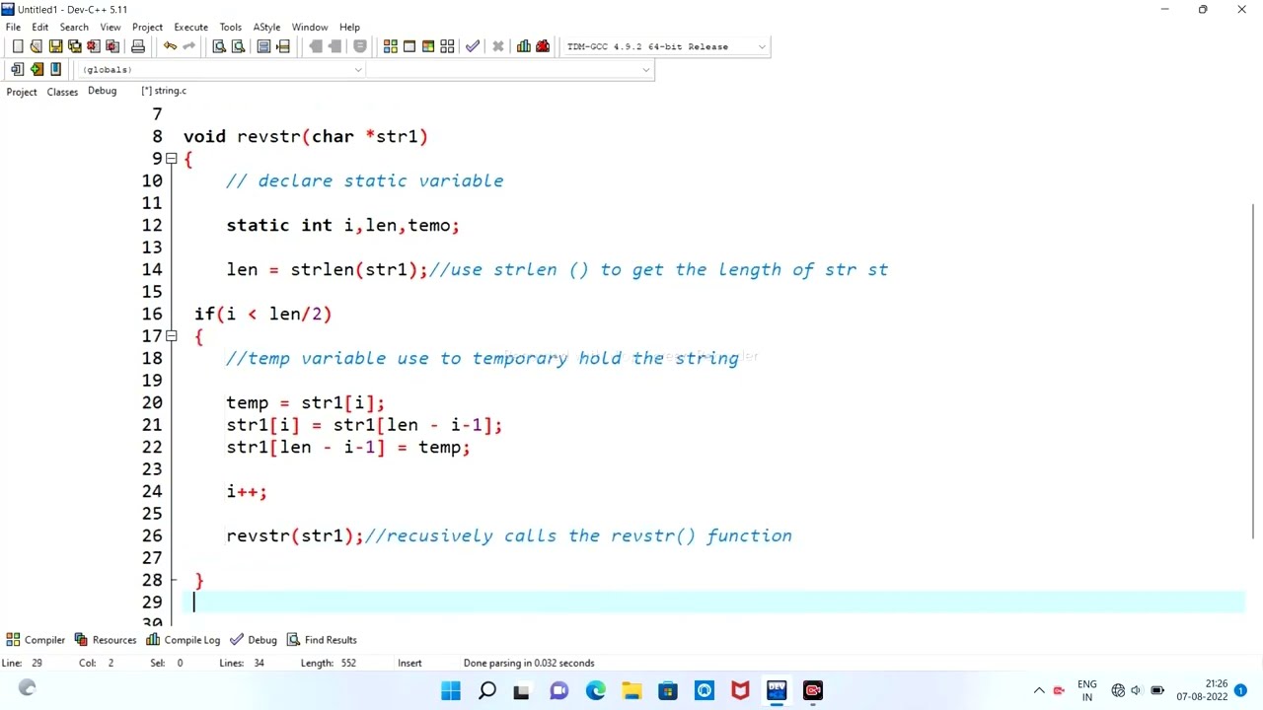Click the line 'temp = str1[i];'
The width and height of the screenshot is (1263, 710).
click(305, 403)
